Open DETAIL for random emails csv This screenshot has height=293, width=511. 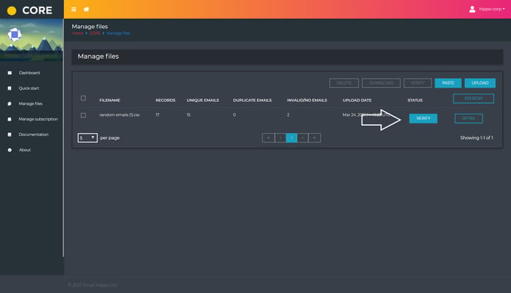coord(469,118)
